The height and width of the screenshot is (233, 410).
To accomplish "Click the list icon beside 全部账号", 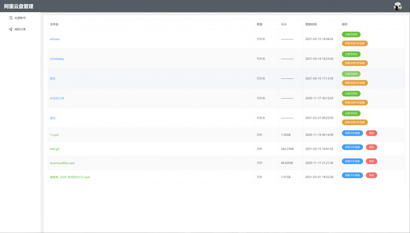I will 11,18.
